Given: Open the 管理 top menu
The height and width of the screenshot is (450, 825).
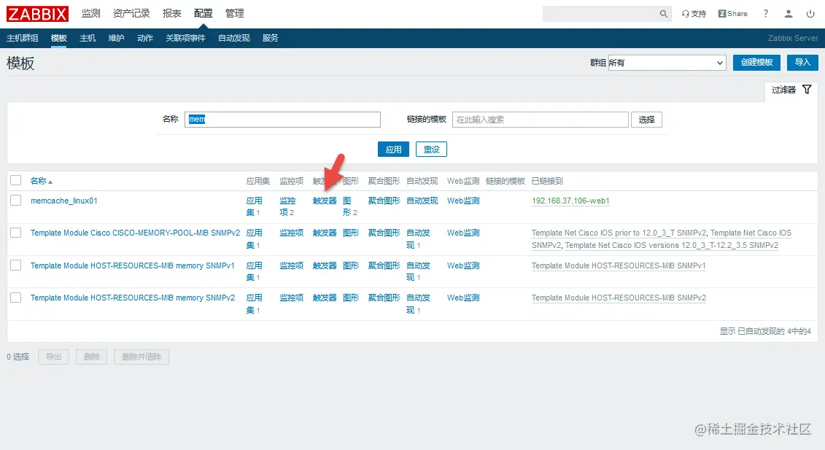Looking at the screenshot, I should pyautogui.click(x=235, y=14).
